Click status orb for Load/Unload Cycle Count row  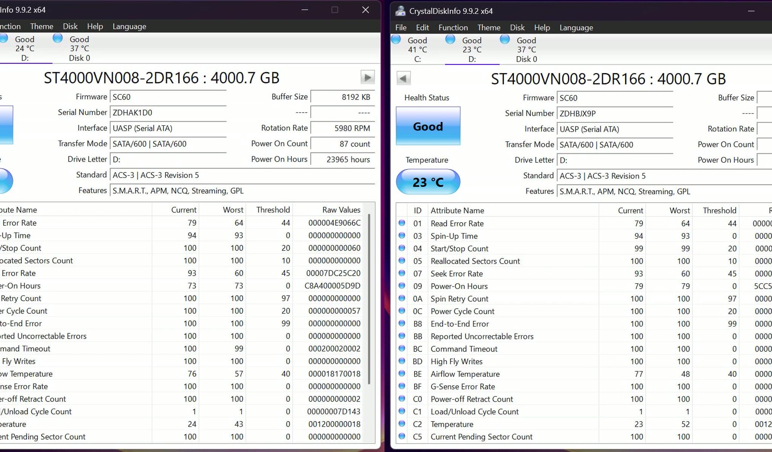click(x=402, y=411)
